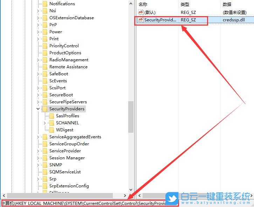Expand the SecurePipeServers key
Viewport: 254px width, 207px height.
[x=38, y=102]
